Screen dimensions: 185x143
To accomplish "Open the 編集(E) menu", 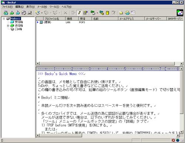I will [x=20, y=7].
